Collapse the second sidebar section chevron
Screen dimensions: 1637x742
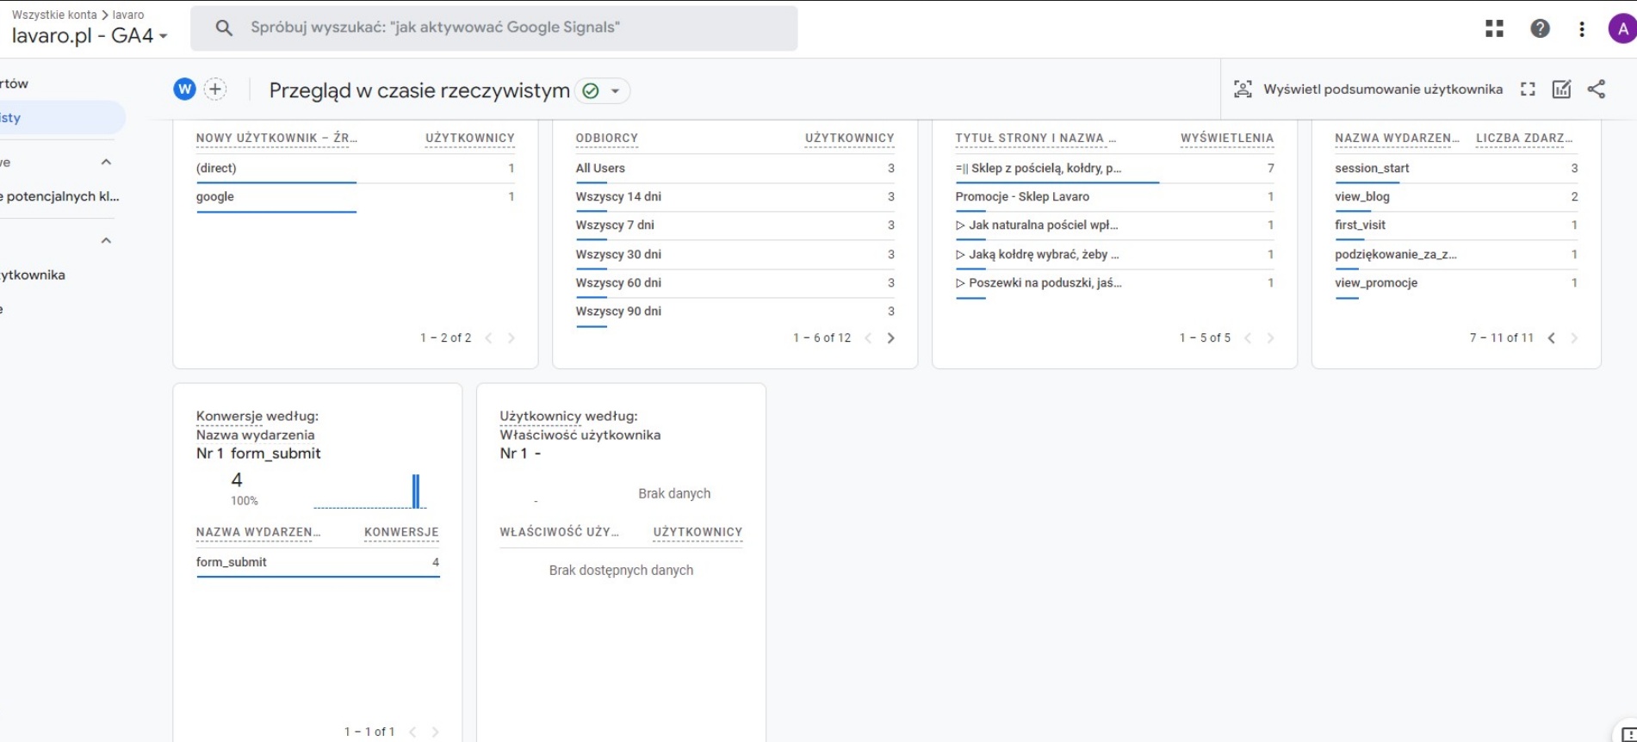coord(106,240)
